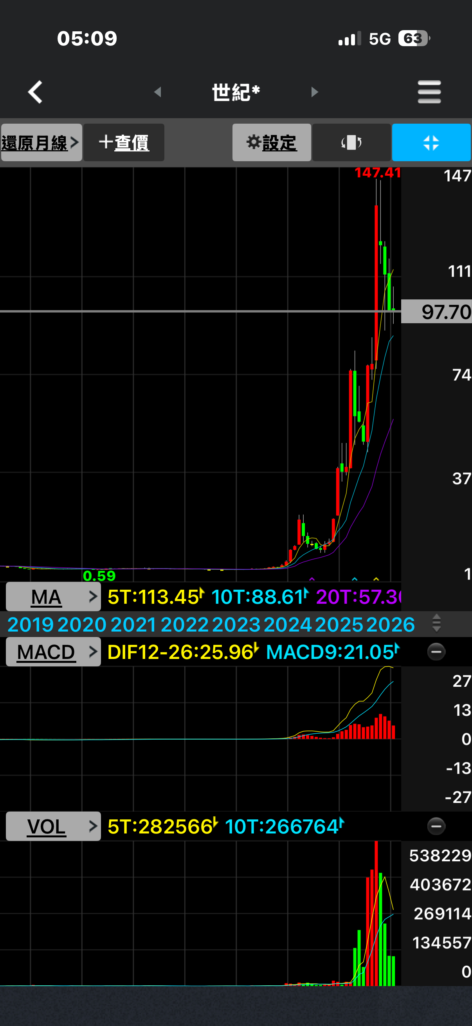Tap the 05:09 clock in status bar
Viewport: 472px width, 1026px height.
point(87,39)
